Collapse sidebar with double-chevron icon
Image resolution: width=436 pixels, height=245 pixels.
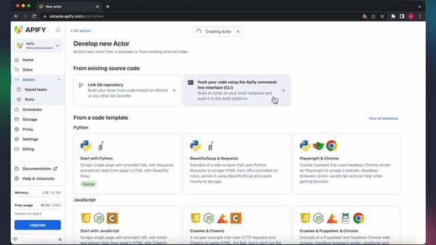point(60,239)
